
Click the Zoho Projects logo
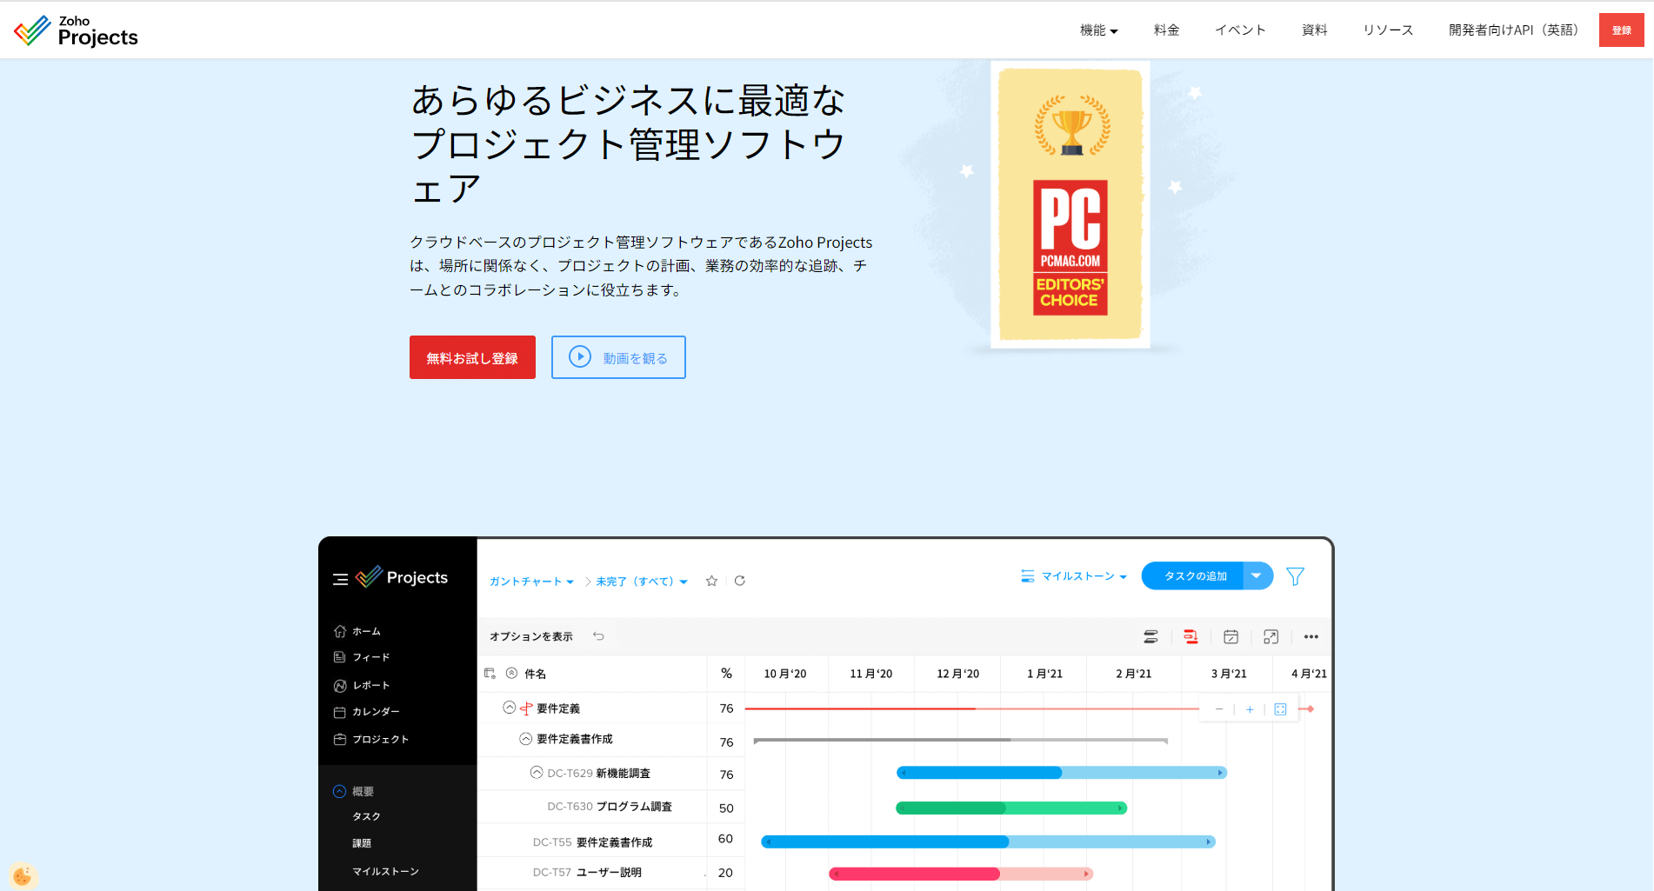[x=77, y=30]
